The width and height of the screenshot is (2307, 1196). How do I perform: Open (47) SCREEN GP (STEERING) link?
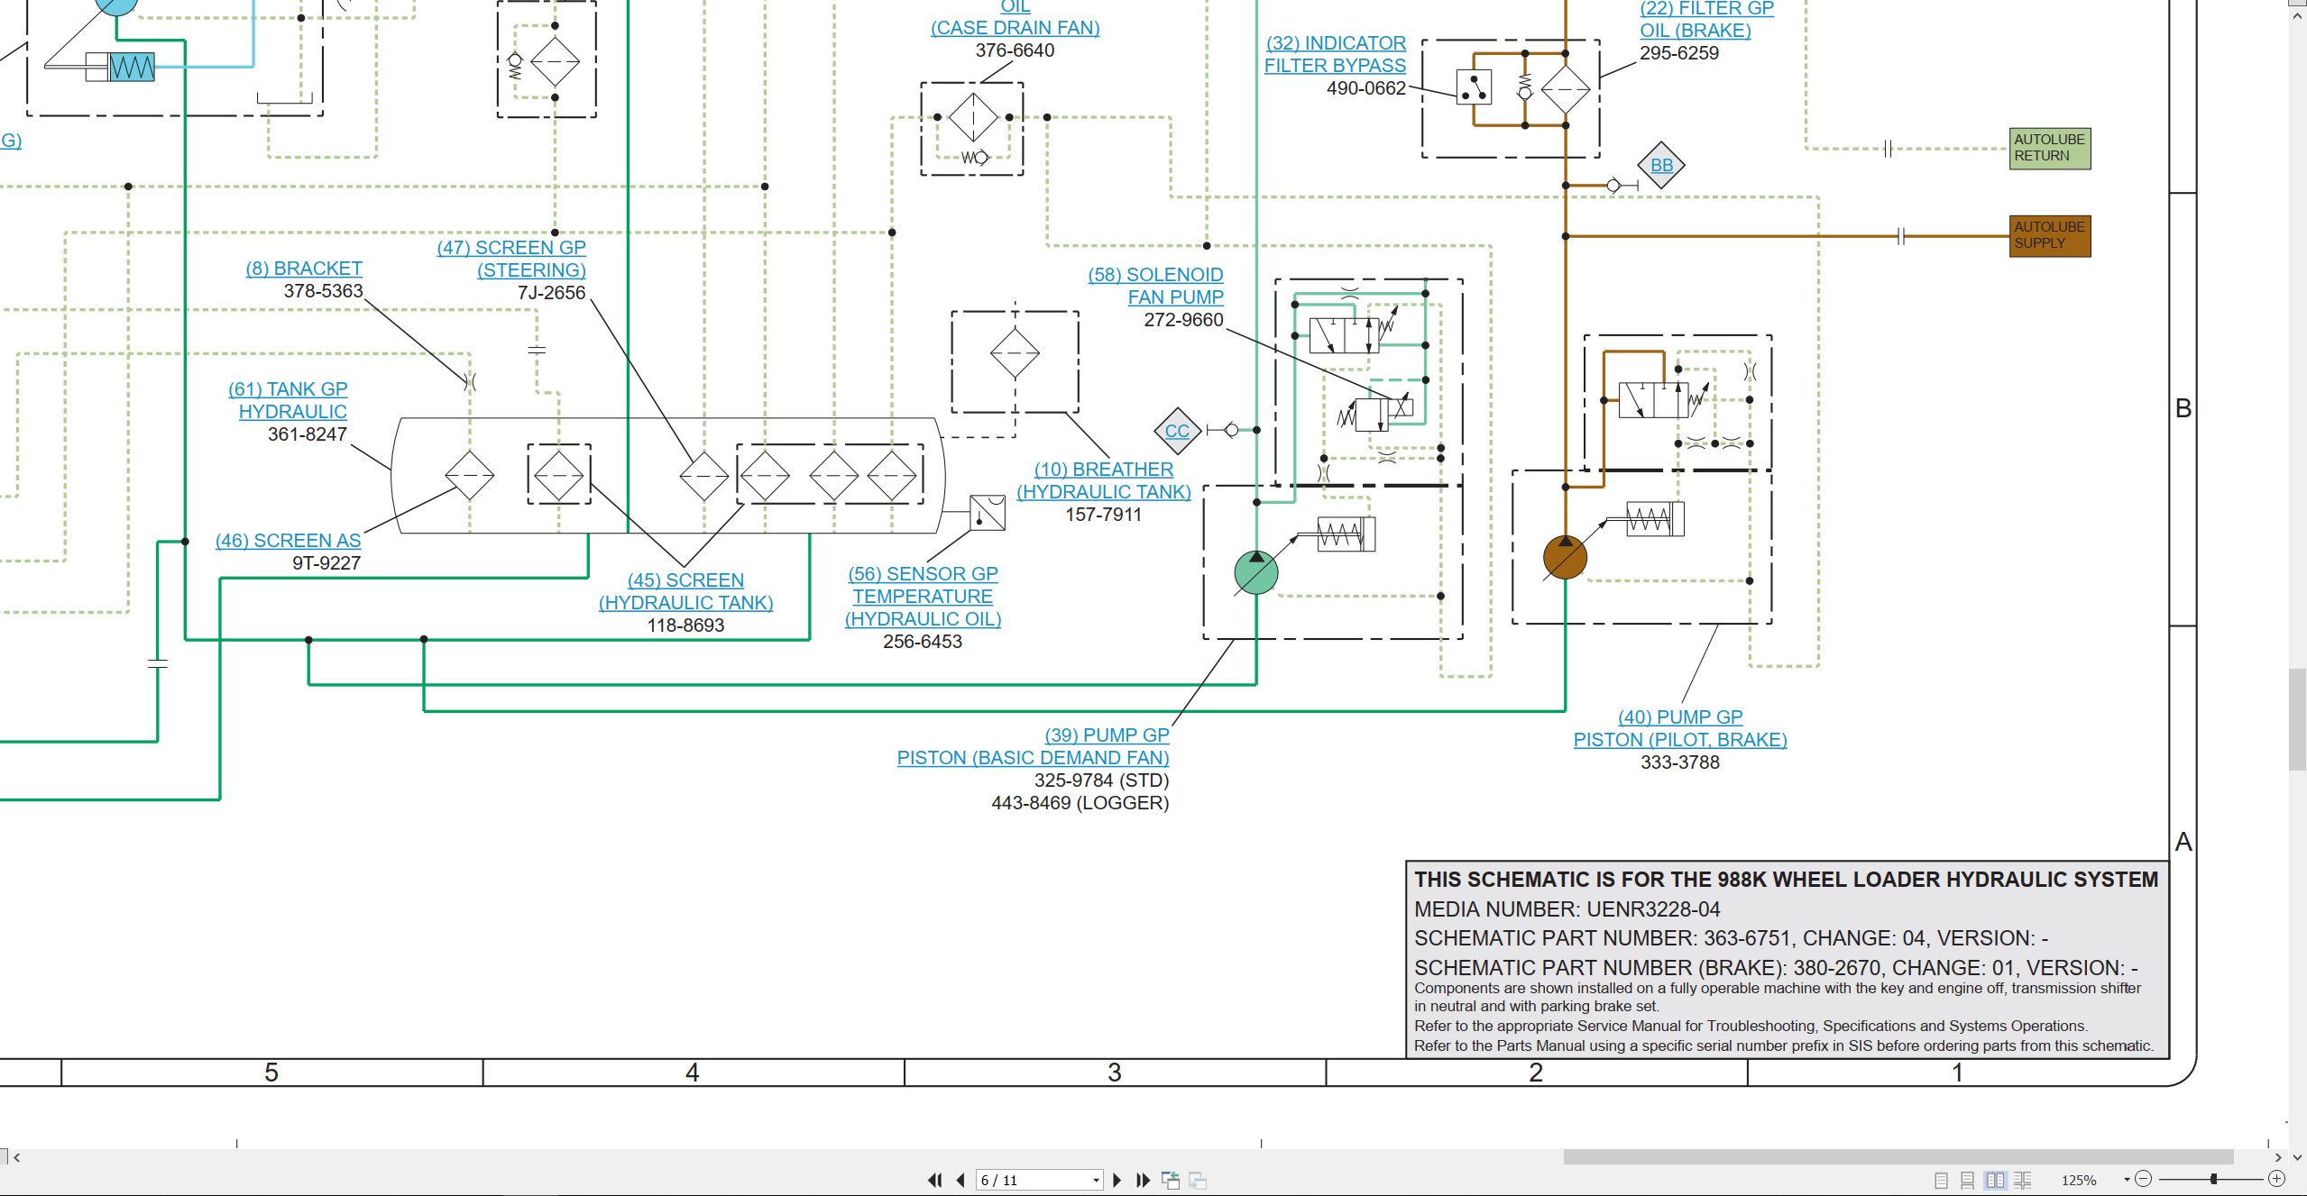click(511, 259)
